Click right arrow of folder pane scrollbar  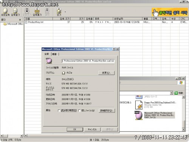22,136
